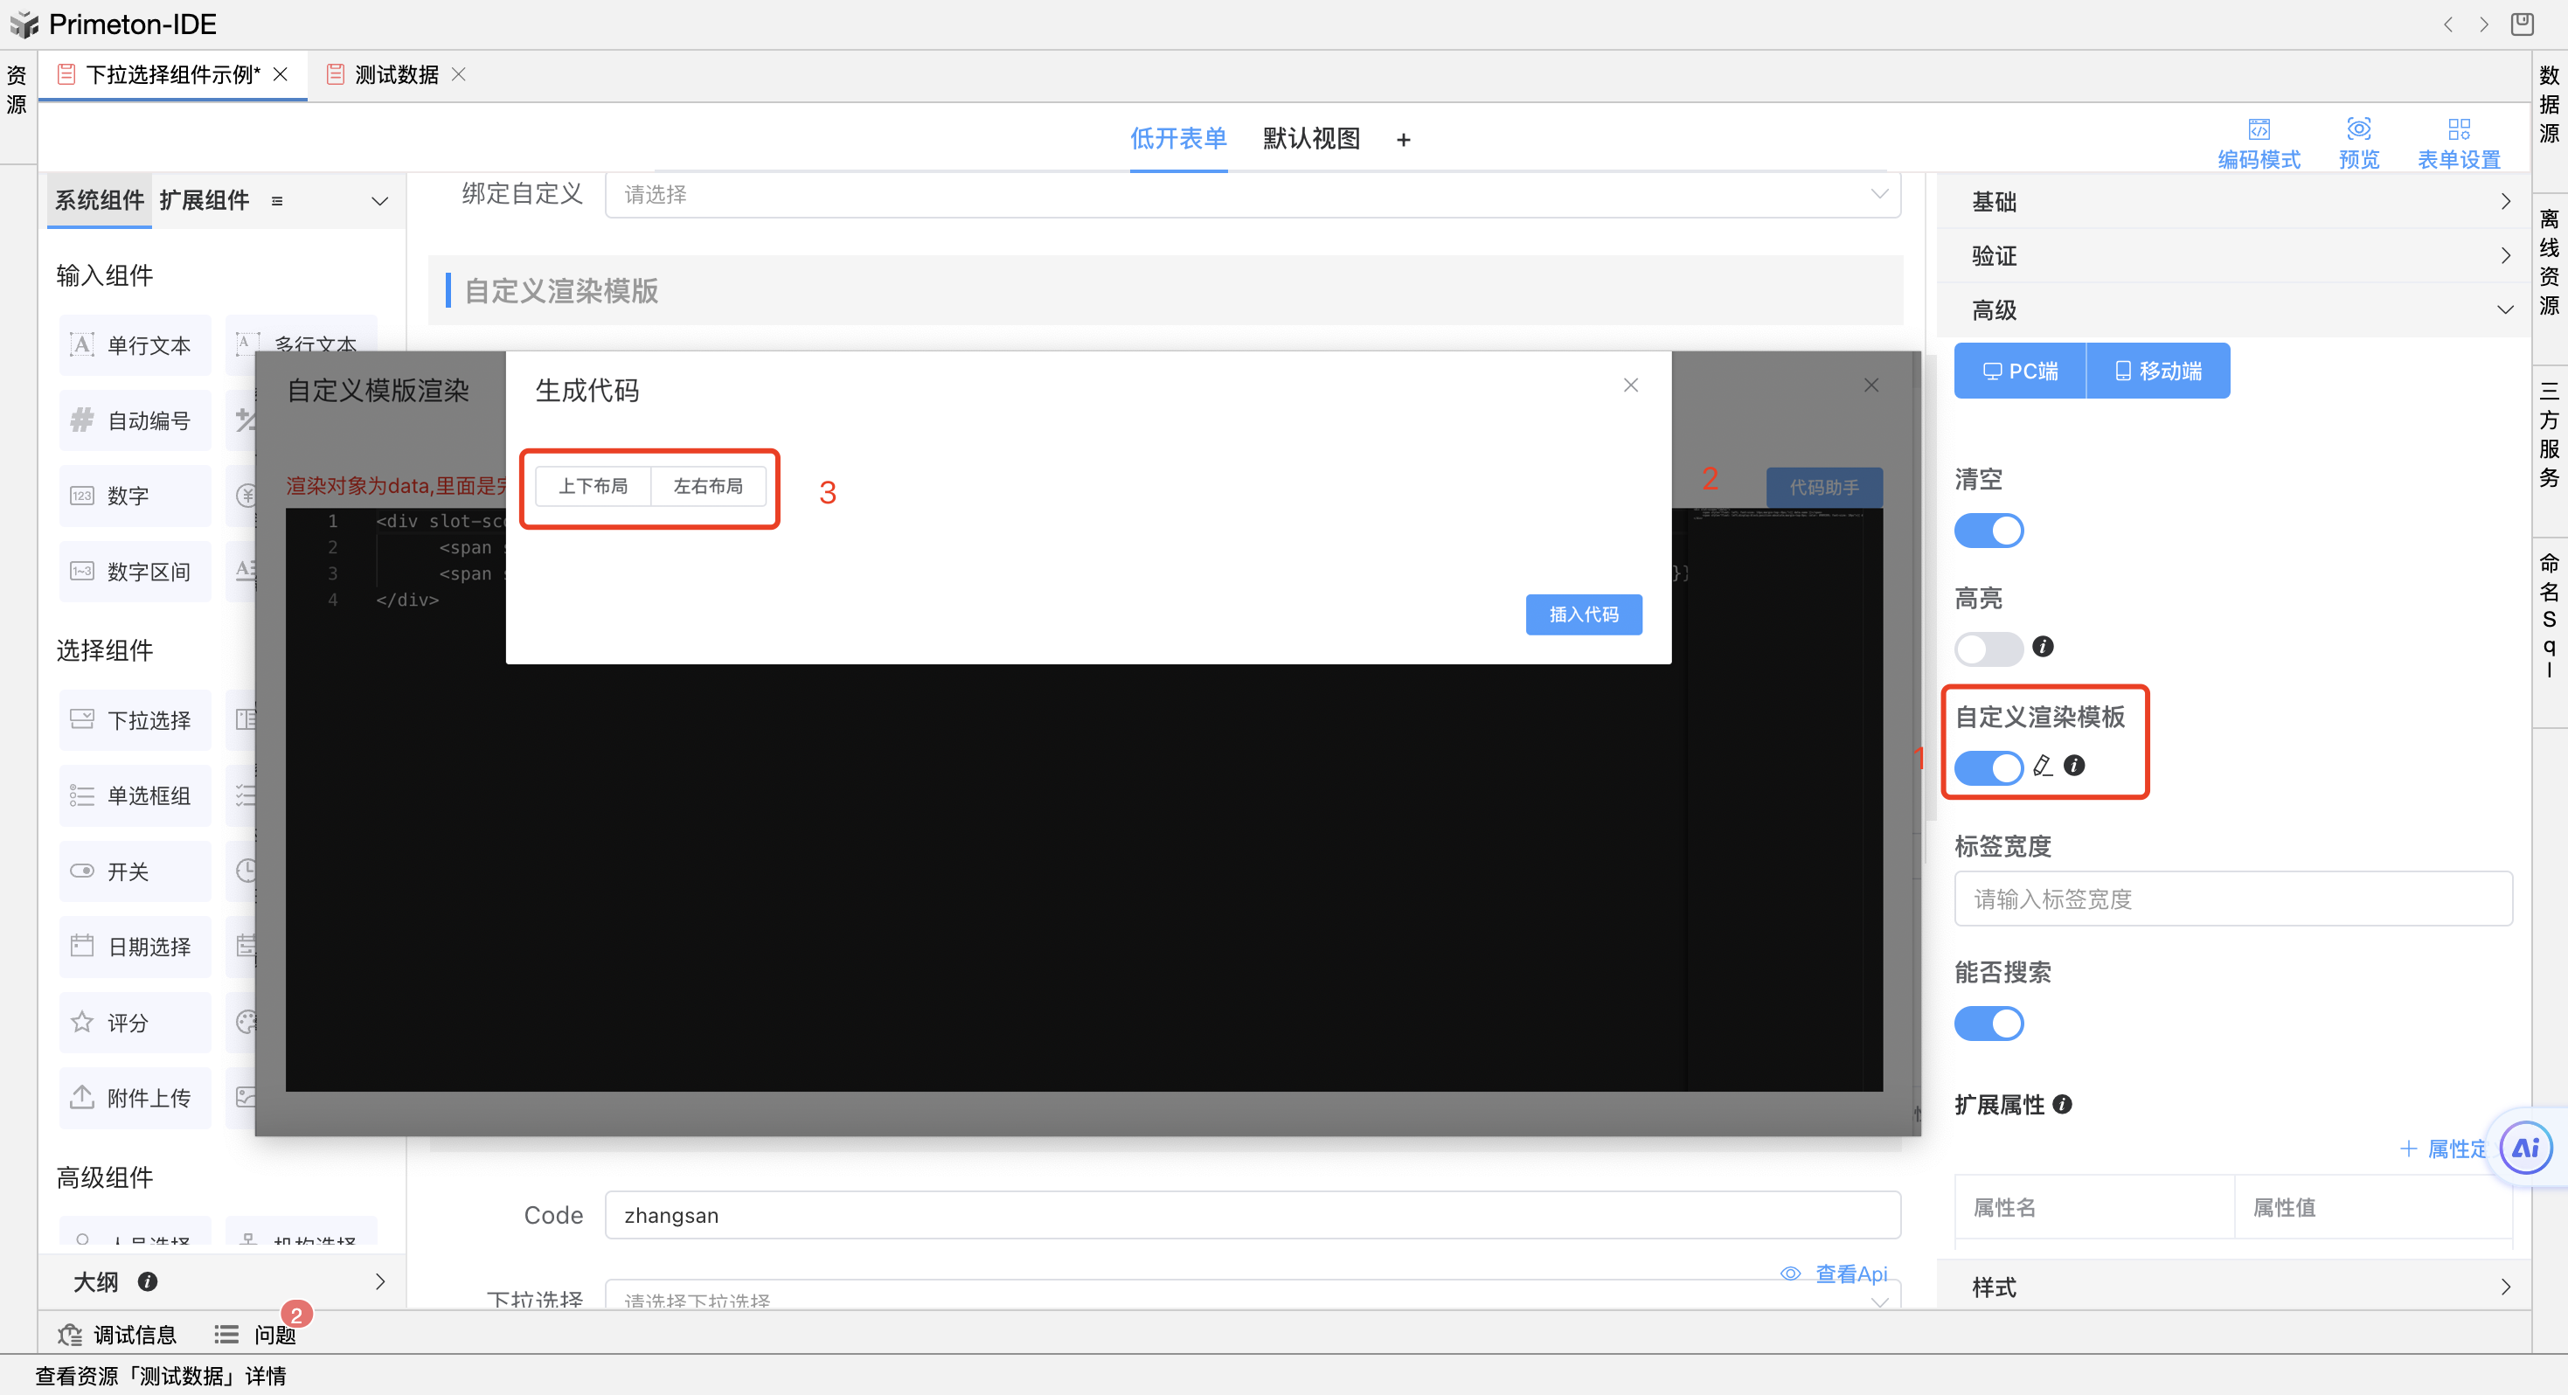
Task: Switch to the 测试数据 tab
Action: 396,75
